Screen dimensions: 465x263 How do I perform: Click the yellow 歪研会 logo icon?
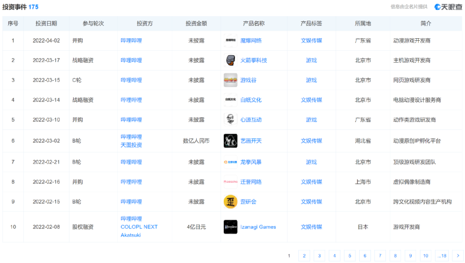[x=230, y=202]
